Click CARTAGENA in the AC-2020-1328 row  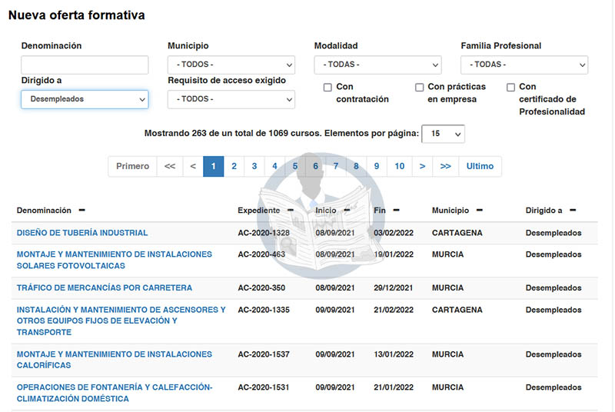(457, 233)
